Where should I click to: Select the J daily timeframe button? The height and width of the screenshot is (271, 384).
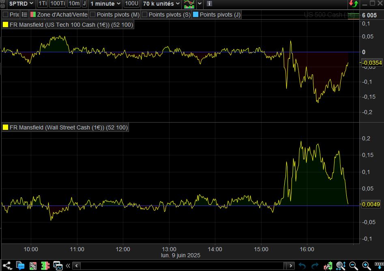point(84,4)
